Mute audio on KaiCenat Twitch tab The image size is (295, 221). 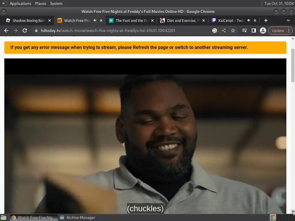(x=249, y=20)
